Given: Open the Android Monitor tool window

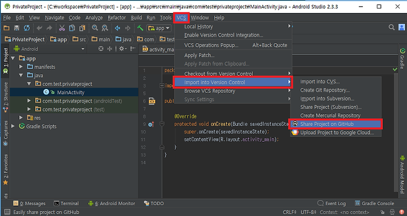Looking at the screenshot, I should 111,204.
